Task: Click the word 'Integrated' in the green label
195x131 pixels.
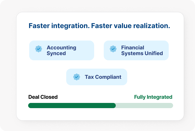Action: pos(159,97)
